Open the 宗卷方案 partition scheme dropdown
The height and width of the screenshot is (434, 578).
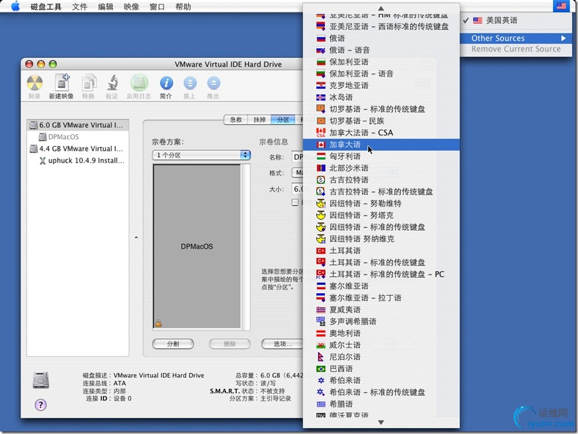point(201,155)
